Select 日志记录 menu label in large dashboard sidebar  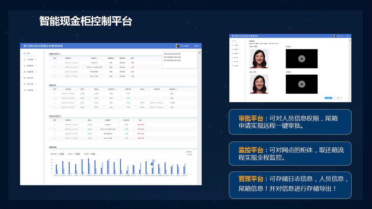click(30, 84)
